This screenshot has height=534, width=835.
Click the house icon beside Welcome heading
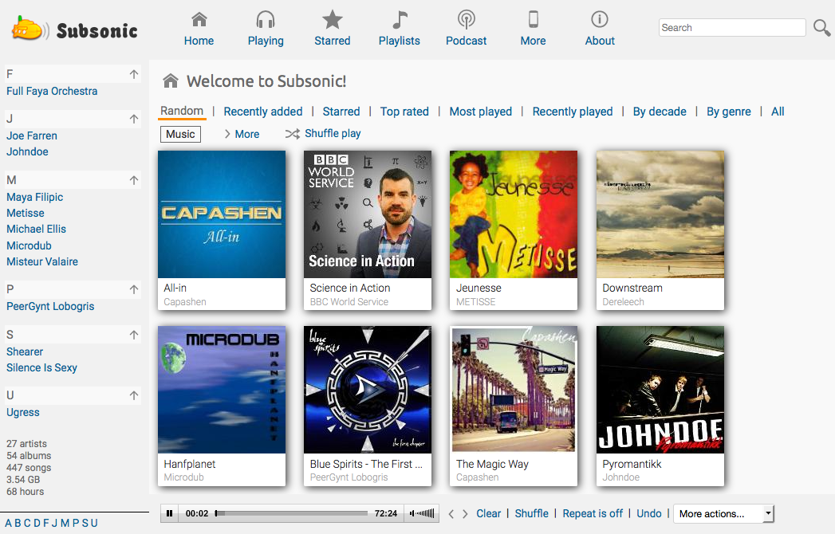coord(171,81)
